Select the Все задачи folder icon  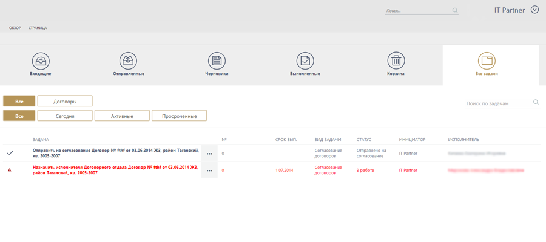487,62
